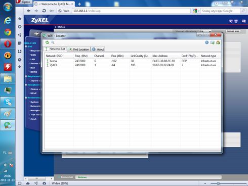Viewport: 248px width, 186px height.
Task: Open the Find Location tab
Action: 79,49
